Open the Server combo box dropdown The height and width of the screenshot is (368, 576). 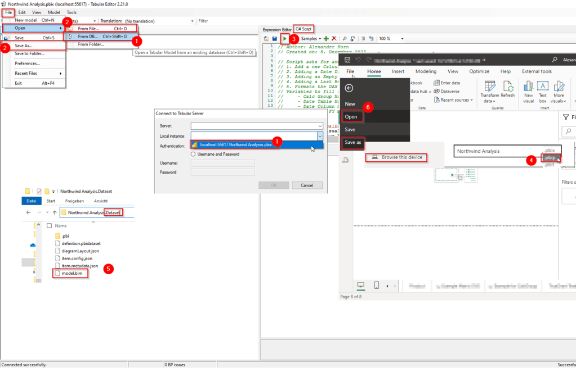[319, 126]
